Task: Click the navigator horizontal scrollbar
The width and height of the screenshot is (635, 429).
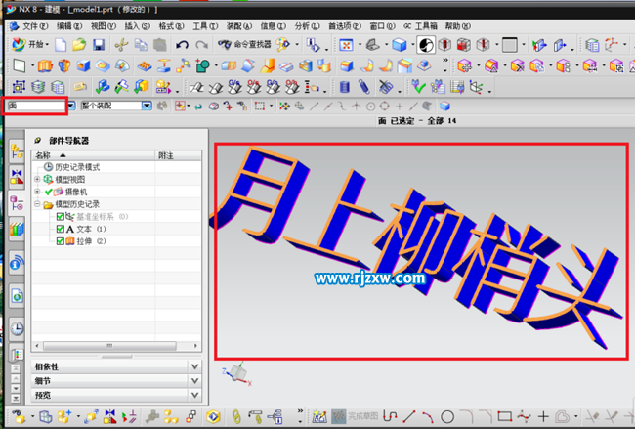Action: click(x=109, y=346)
